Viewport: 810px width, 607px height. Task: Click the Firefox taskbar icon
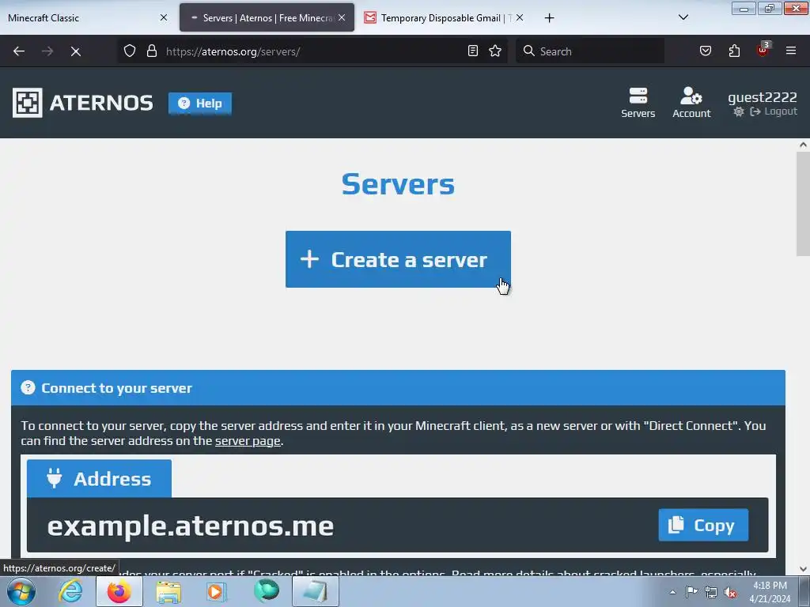pos(119,591)
